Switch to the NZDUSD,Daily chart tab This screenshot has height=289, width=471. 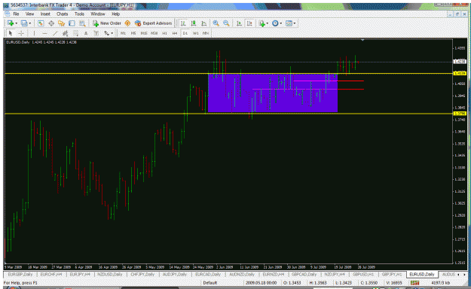(110, 274)
